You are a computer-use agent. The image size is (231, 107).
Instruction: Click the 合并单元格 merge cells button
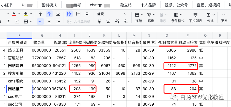click(x=79, y=22)
